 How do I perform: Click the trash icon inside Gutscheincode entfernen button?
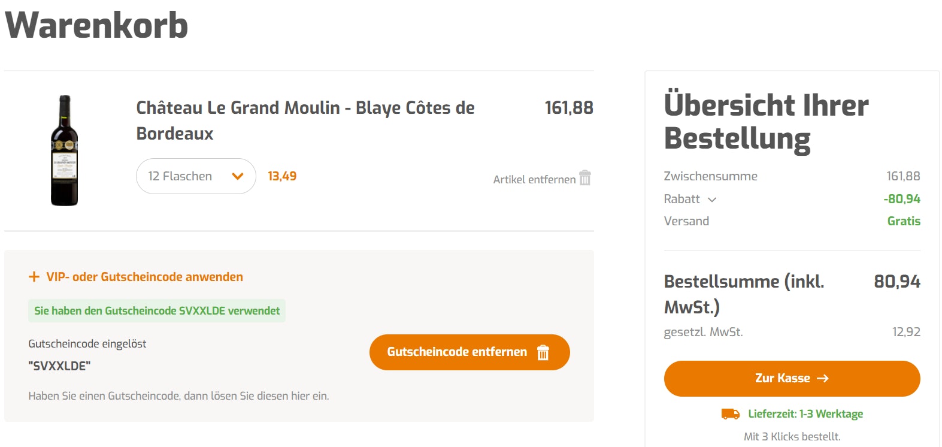[543, 352]
